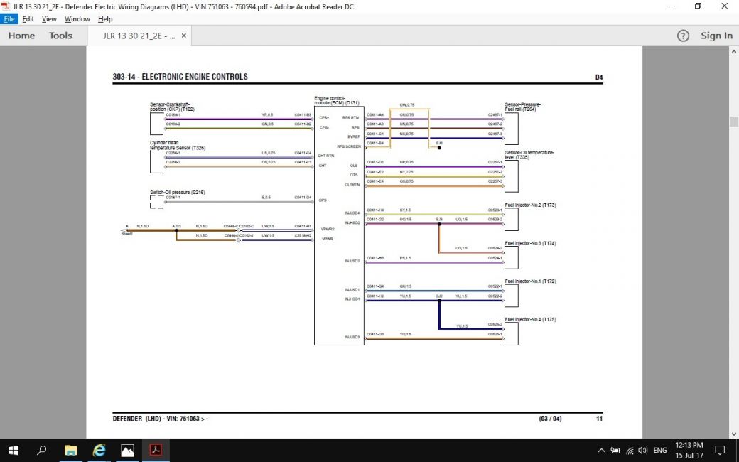Click the 'Fuel injector-No.4 (T175)' label
This screenshot has width=739, height=462.
click(530, 320)
